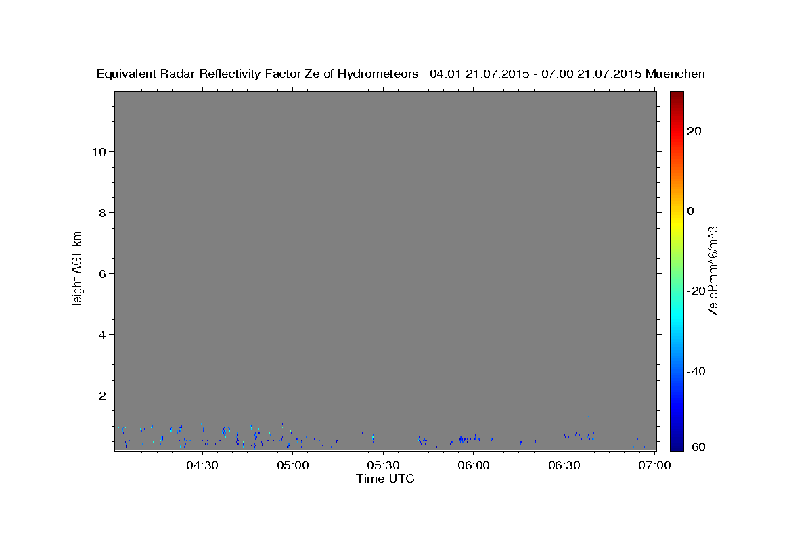812x541 pixels.
Task: Click the '05:30' time tick label
Action: 383,465
